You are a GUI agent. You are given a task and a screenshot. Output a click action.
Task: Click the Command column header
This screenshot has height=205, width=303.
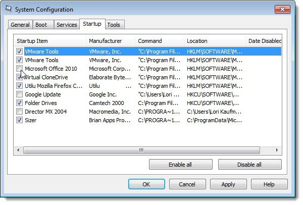point(160,41)
